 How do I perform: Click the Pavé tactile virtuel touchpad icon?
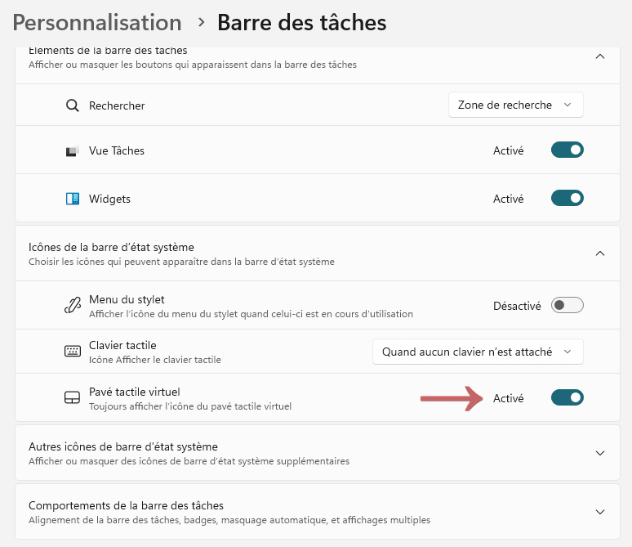[x=73, y=398]
